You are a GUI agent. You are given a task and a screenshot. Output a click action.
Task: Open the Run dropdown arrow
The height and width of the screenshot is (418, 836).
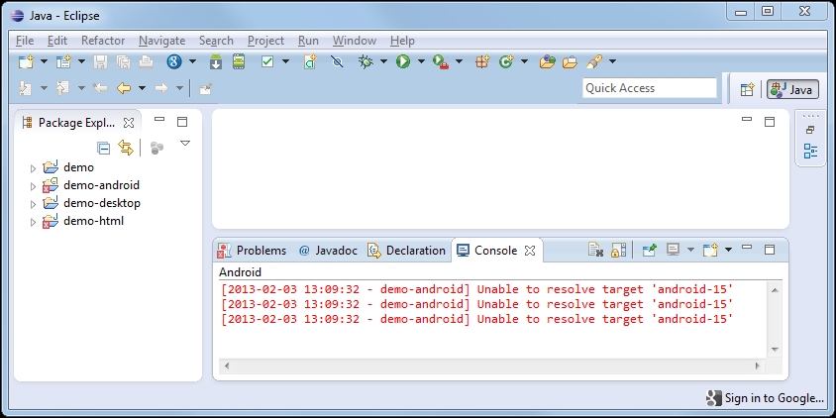click(421, 61)
